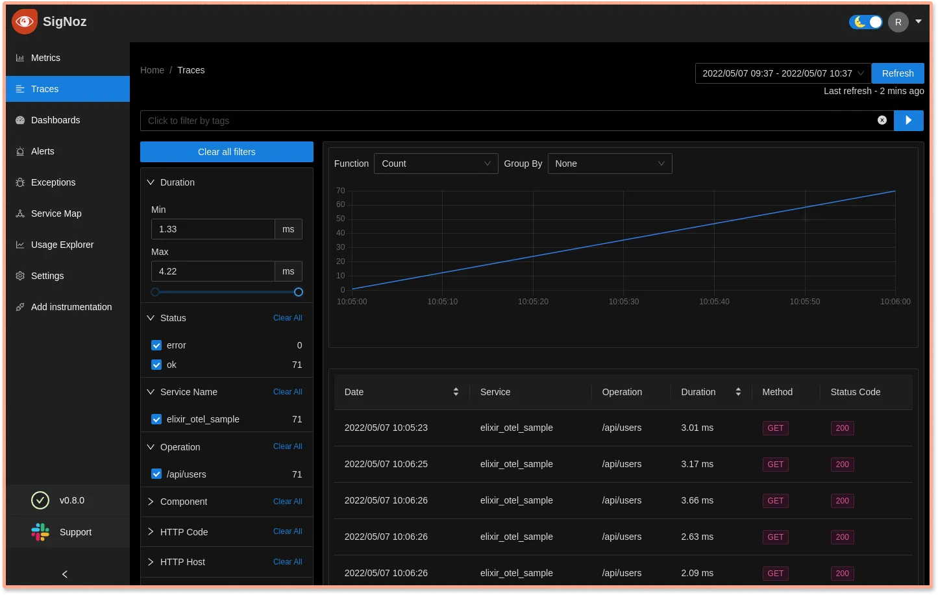Collapse the Status filter section

(x=151, y=318)
